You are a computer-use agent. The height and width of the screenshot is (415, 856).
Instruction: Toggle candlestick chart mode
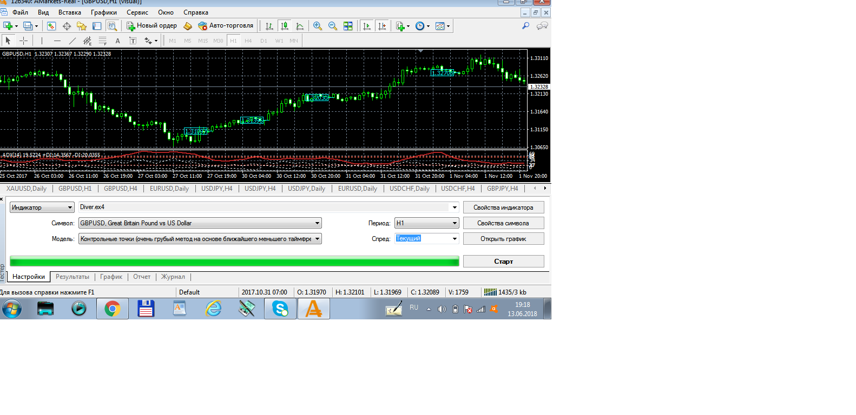click(285, 26)
